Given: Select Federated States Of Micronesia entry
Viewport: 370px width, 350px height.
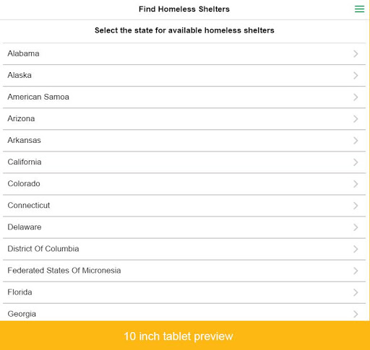Looking at the screenshot, I should pos(184,271).
